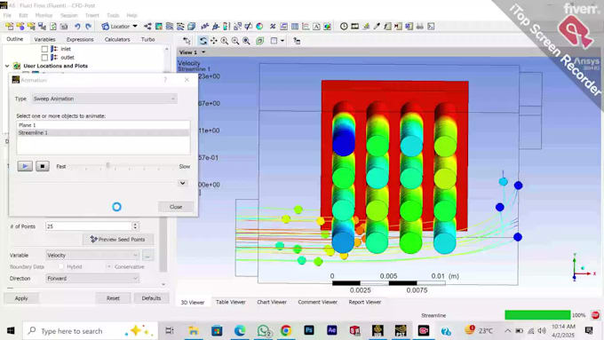Image resolution: width=604 pixels, height=340 pixels.
Task: Open the Insert menu
Action: [x=92, y=15]
